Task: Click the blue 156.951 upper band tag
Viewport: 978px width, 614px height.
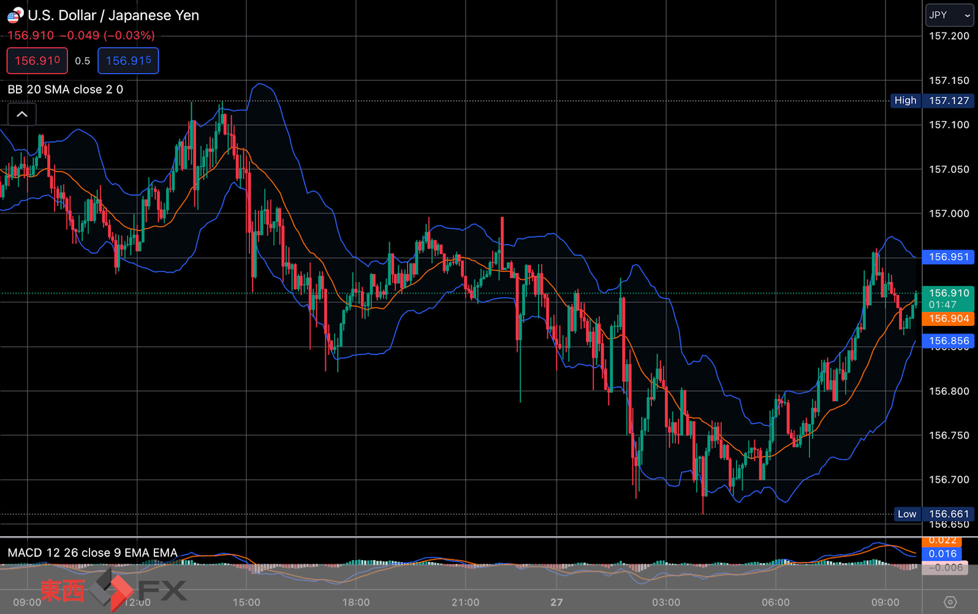Action: click(x=948, y=257)
